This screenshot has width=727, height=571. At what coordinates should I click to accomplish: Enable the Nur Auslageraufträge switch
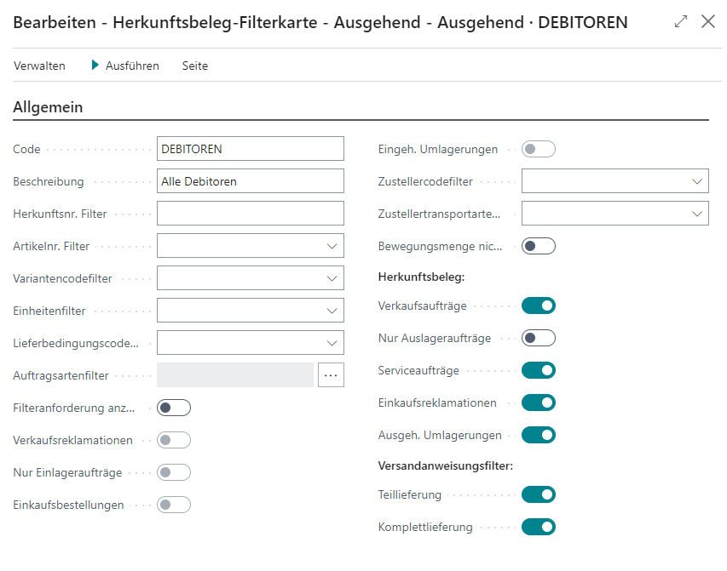coord(539,338)
